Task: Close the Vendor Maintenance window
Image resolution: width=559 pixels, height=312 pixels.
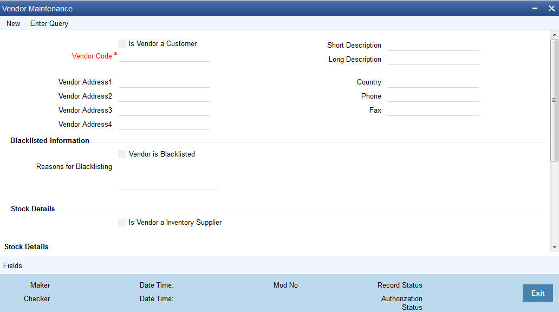Action: click(x=551, y=9)
